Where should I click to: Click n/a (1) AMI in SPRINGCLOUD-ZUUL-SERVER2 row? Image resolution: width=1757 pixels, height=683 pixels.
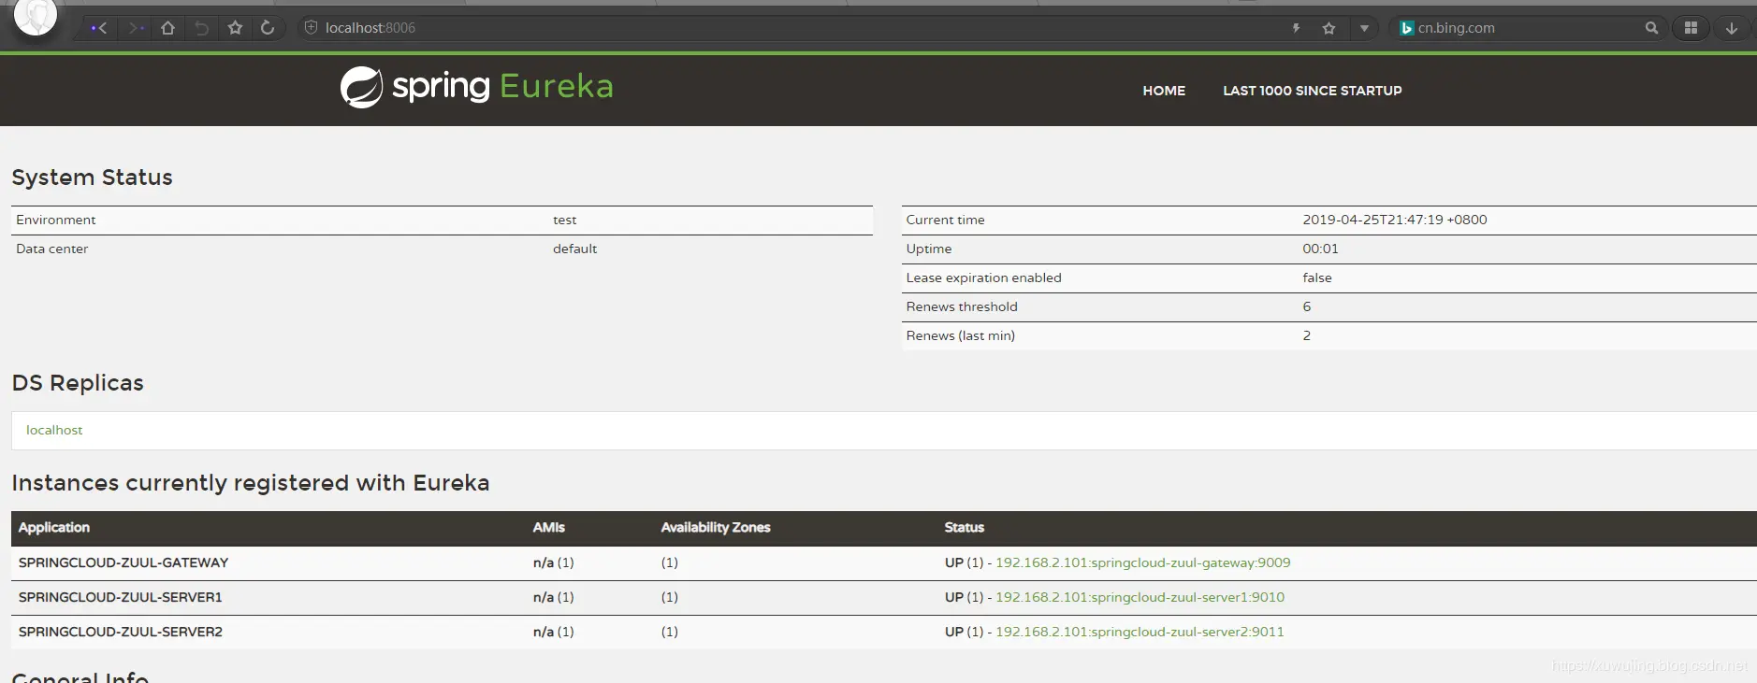553,632
